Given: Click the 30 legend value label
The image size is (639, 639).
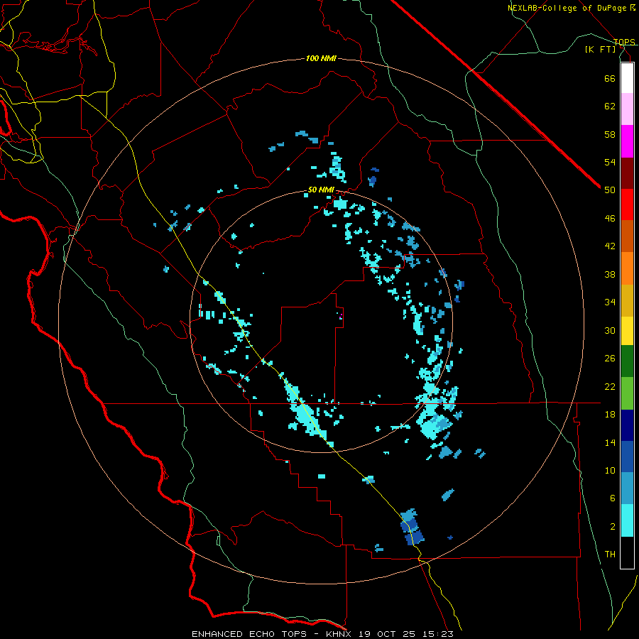Looking at the screenshot, I should [610, 330].
